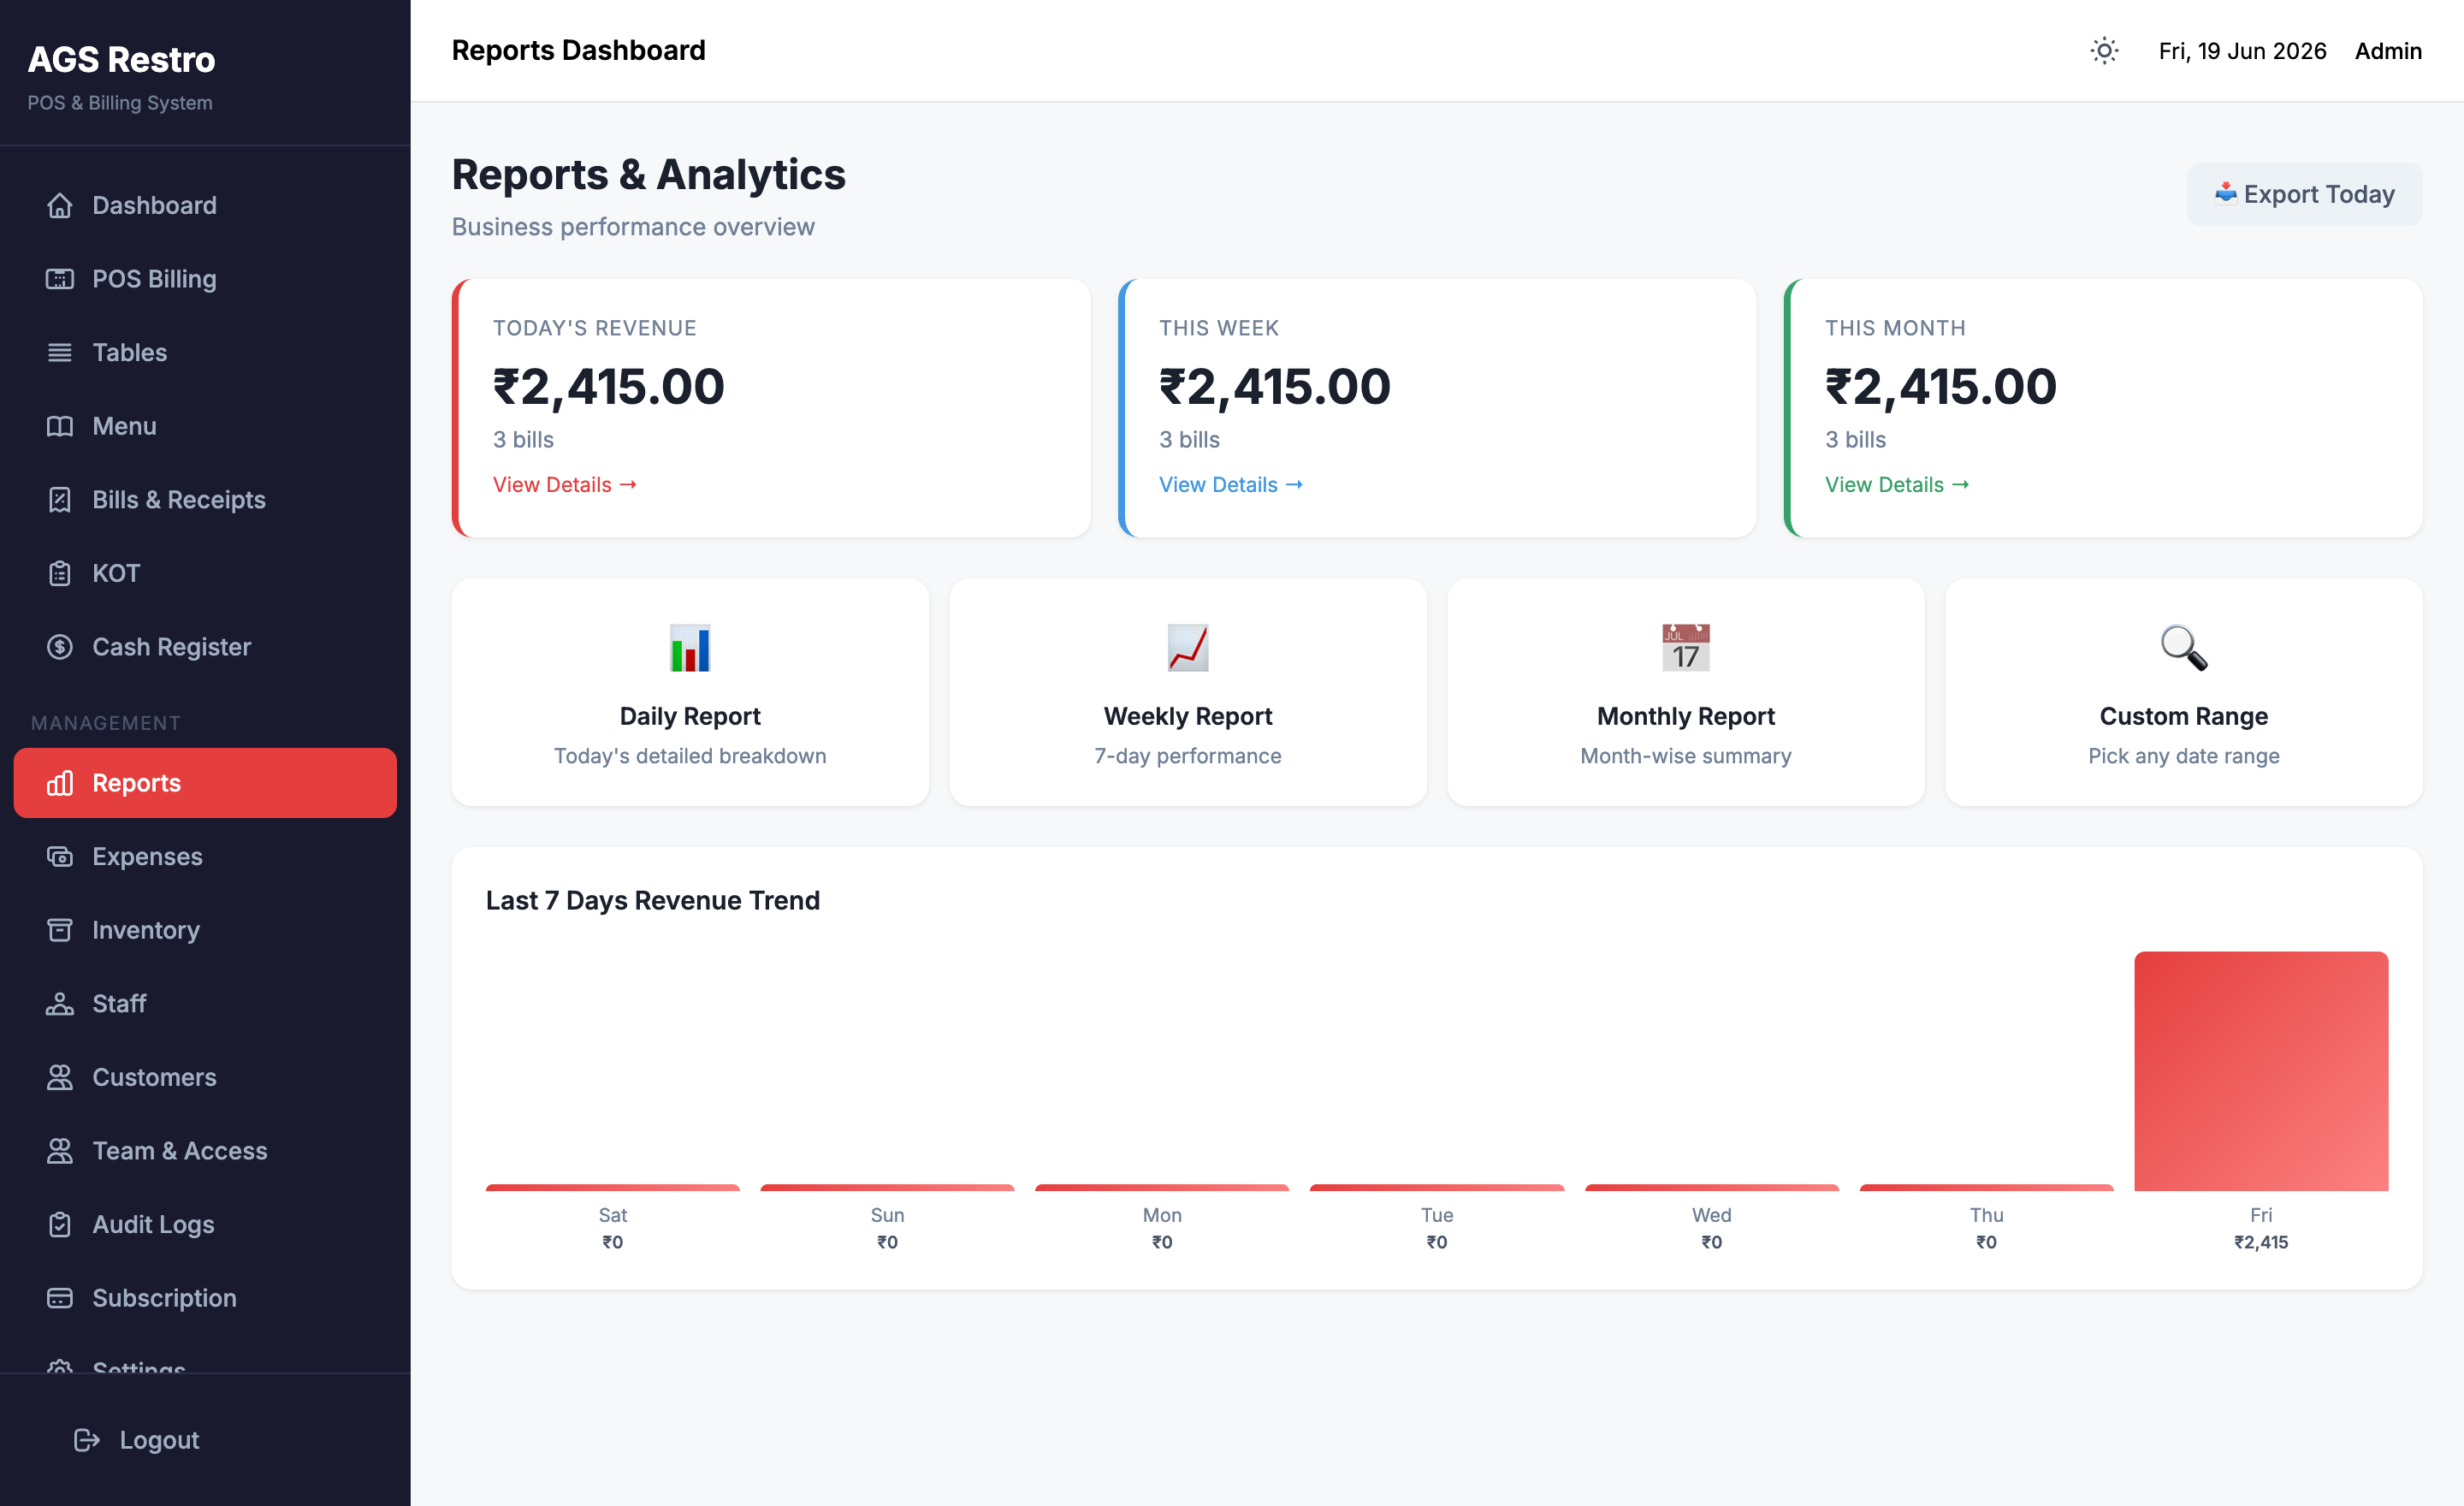Click the Sat bar in revenue trend
The height and width of the screenshot is (1506, 2464).
[613, 1188]
